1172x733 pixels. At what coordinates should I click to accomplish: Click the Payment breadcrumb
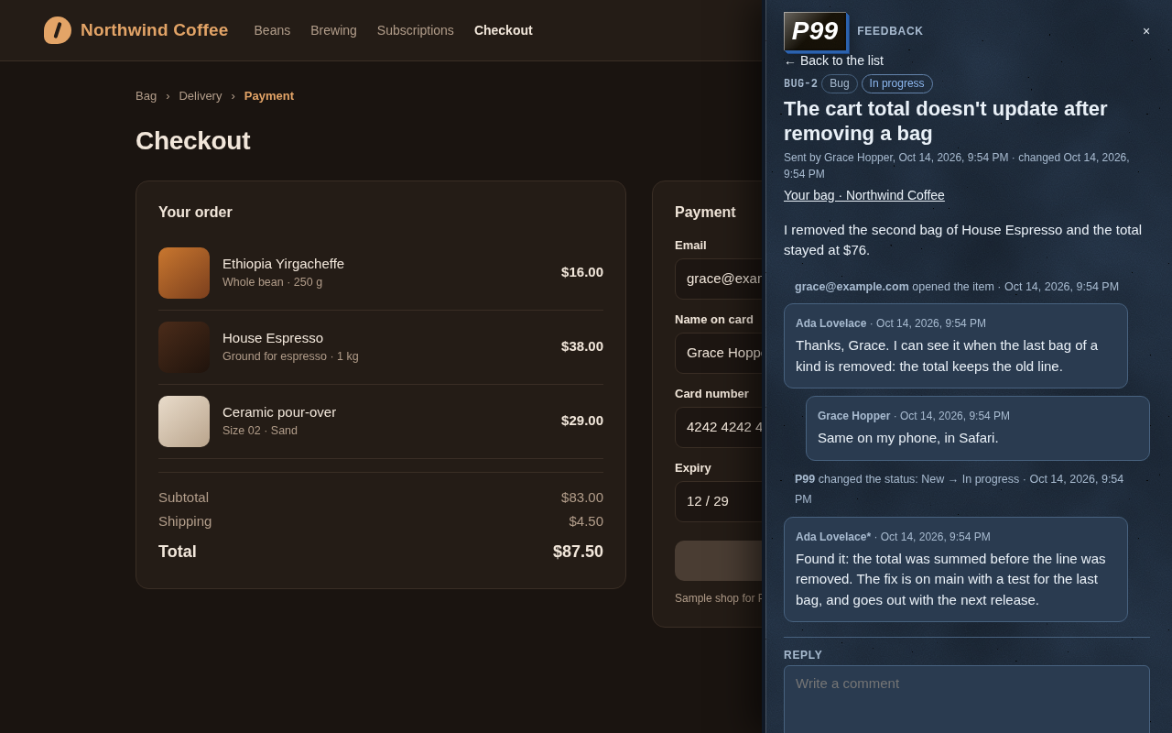point(269,95)
